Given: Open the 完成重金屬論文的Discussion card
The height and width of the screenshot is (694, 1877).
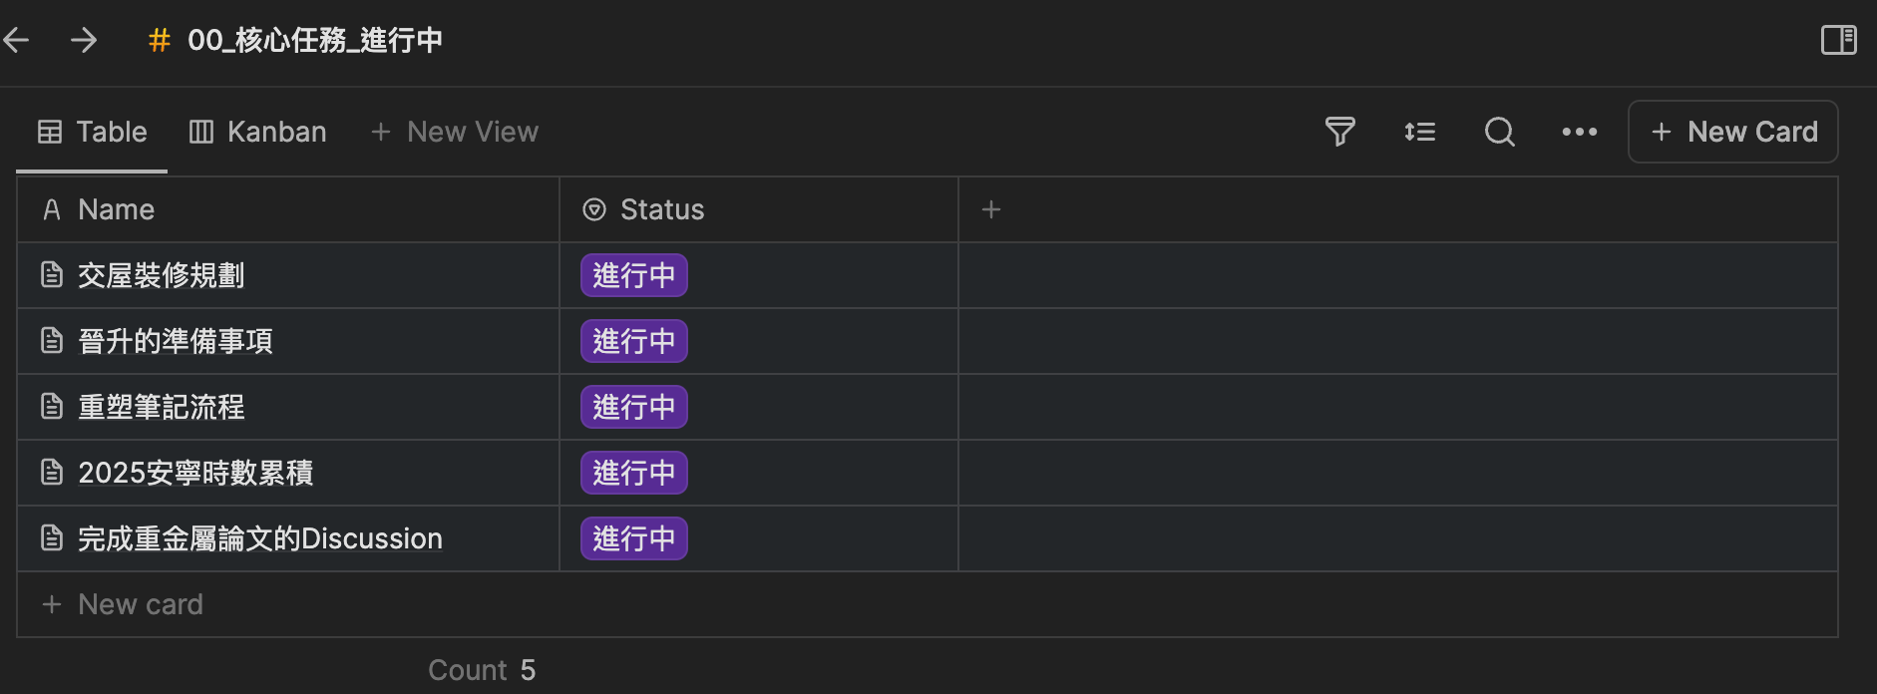Looking at the screenshot, I should [259, 538].
